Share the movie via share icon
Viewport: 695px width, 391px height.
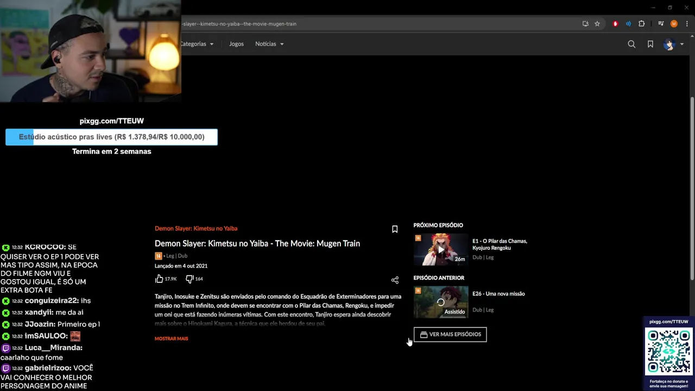395,280
